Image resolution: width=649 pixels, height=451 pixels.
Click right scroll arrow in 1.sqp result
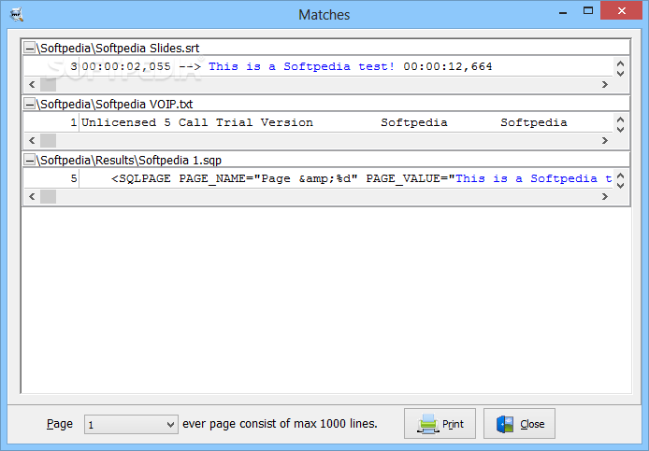[605, 196]
